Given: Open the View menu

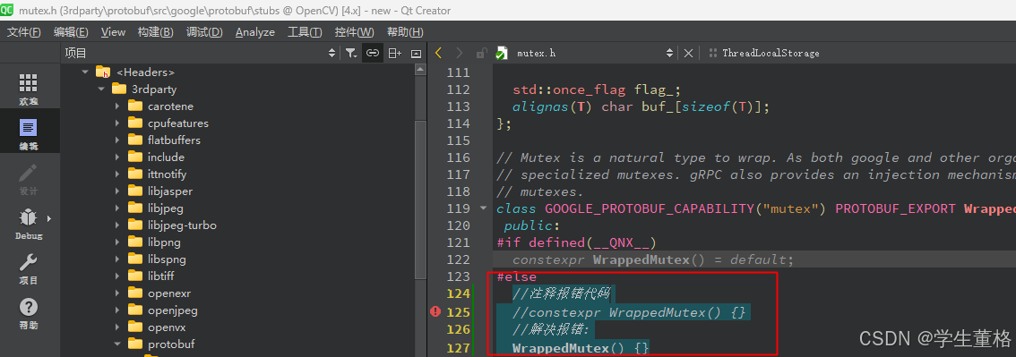Looking at the screenshot, I should pos(114,31).
